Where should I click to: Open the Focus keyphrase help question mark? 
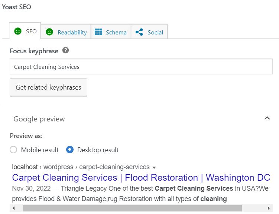65,51
